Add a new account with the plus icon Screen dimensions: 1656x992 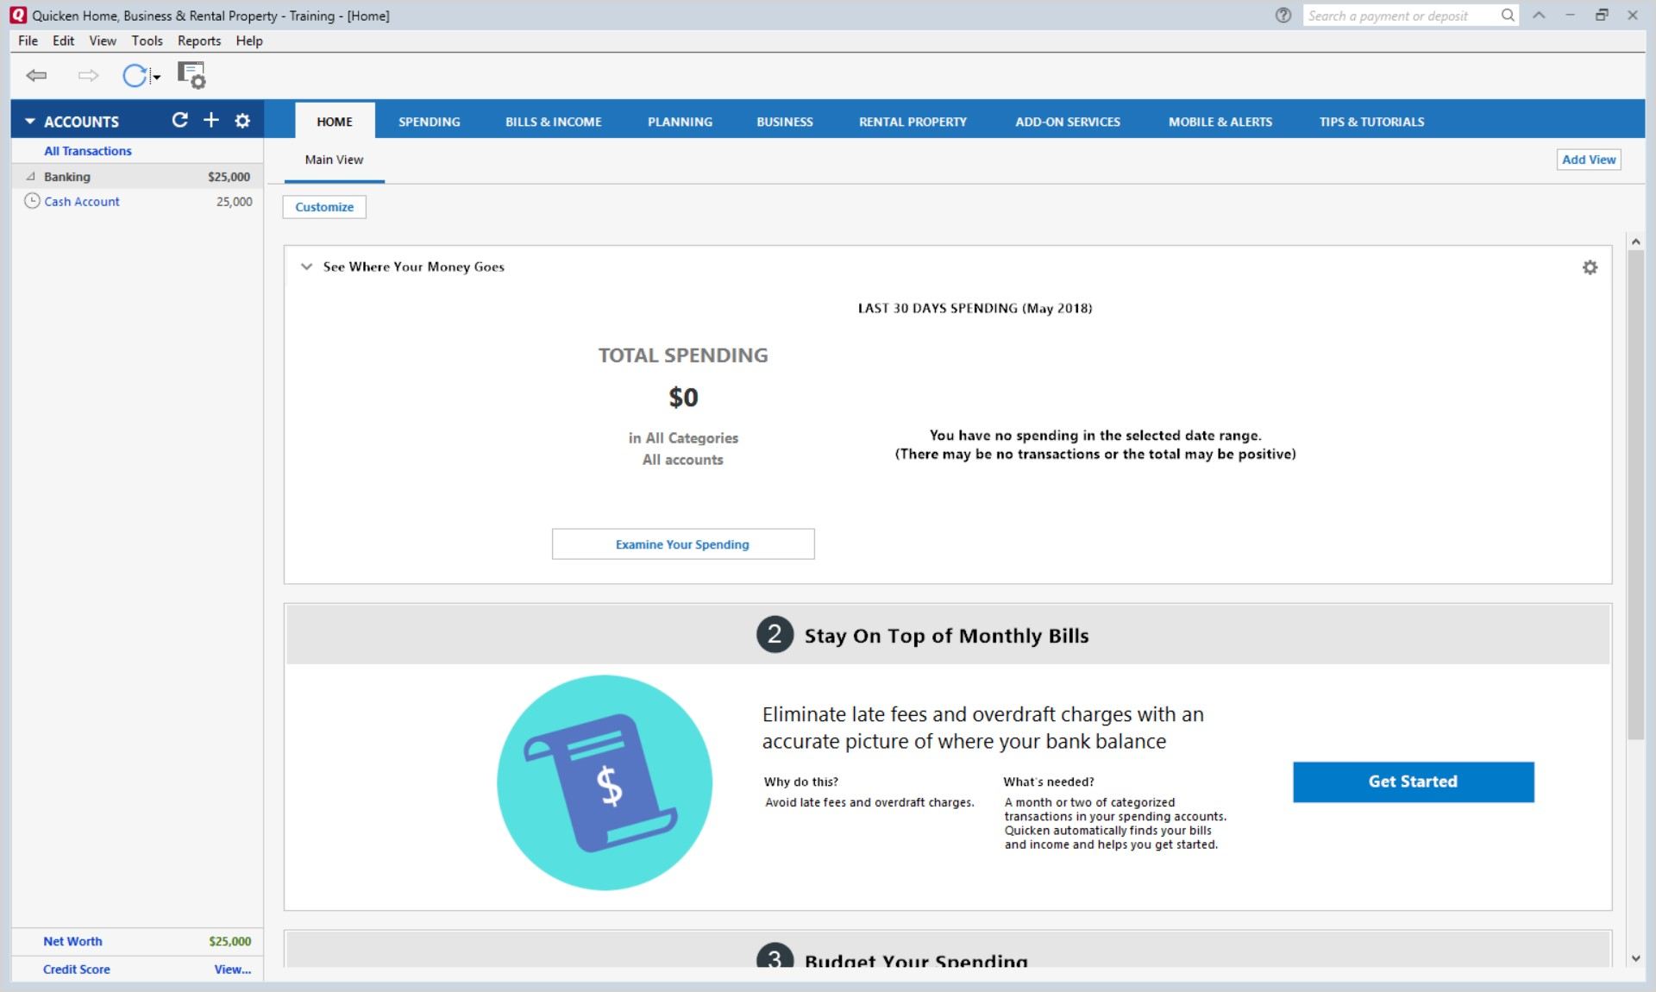pos(211,121)
